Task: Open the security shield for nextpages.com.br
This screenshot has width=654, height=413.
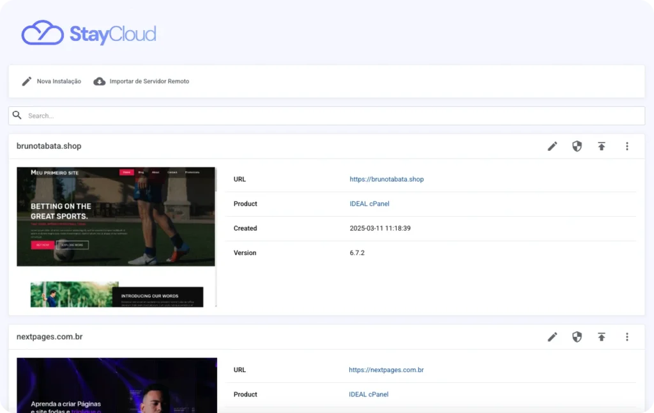Action: pyautogui.click(x=577, y=336)
